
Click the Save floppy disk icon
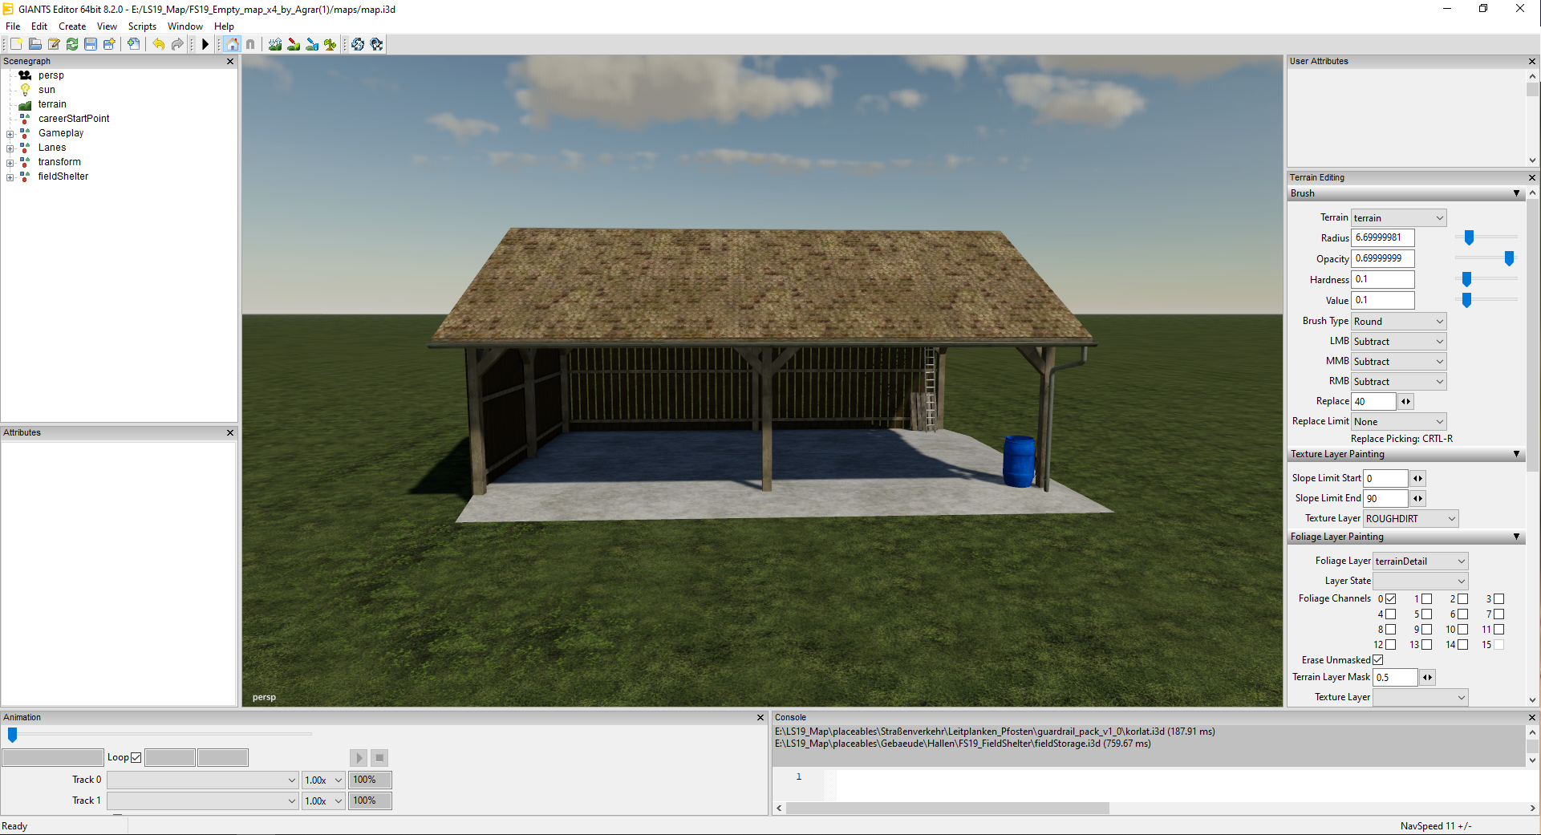[91, 44]
